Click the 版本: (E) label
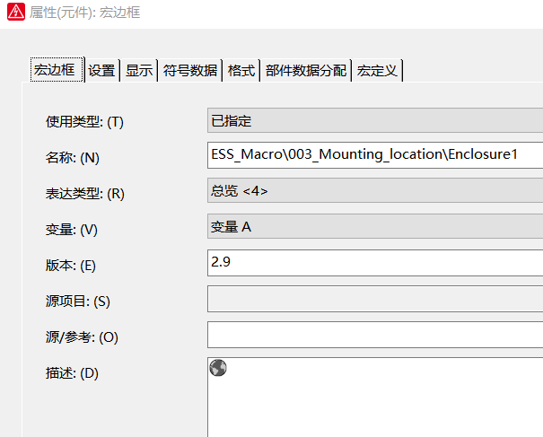543x437 pixels. point(71,266)
